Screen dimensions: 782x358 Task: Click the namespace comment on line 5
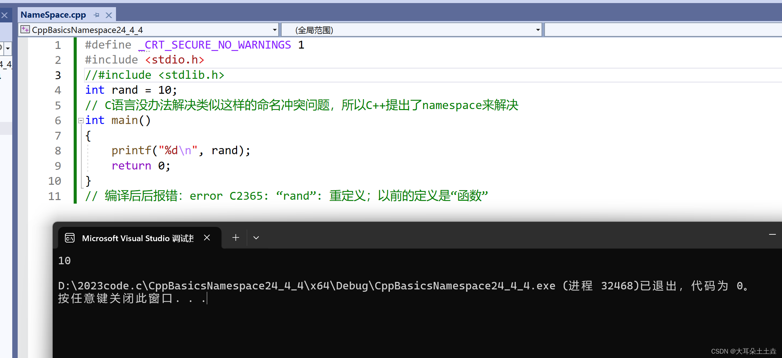(302, 105)
